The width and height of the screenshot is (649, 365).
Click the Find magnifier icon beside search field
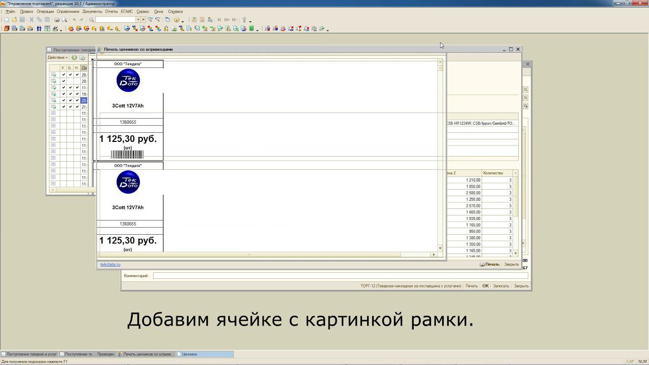(91, 20)
